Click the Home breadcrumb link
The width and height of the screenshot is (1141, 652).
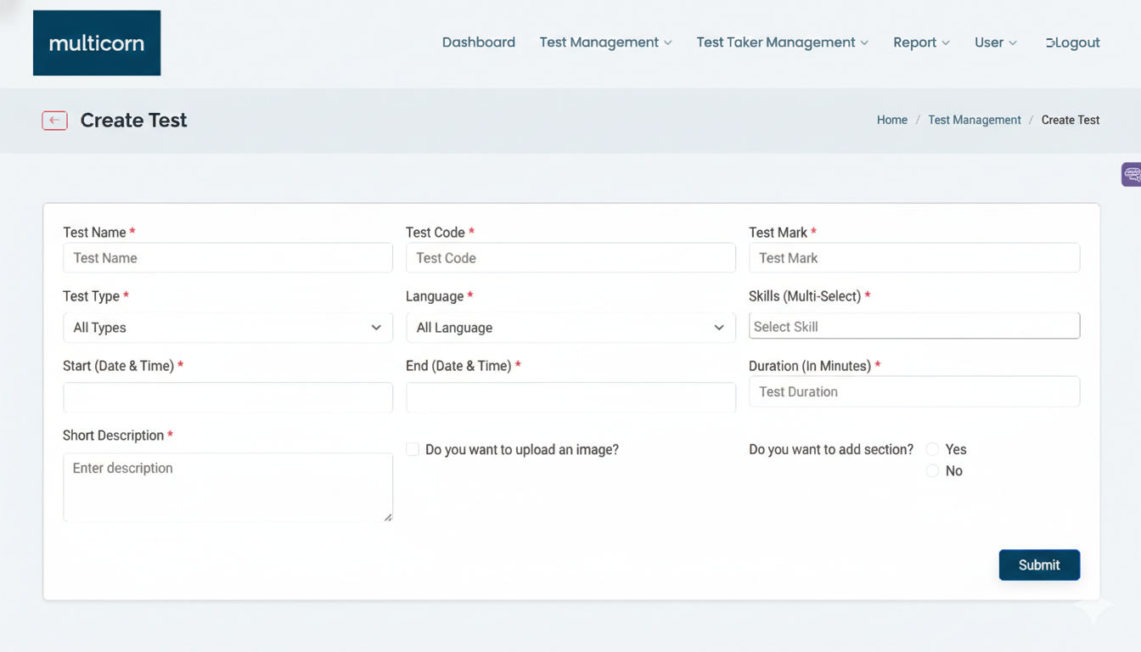click(x=891, y=121)
